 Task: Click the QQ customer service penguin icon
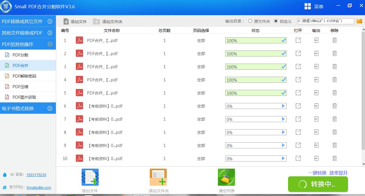pyautogui.click(x=5, y=175)
